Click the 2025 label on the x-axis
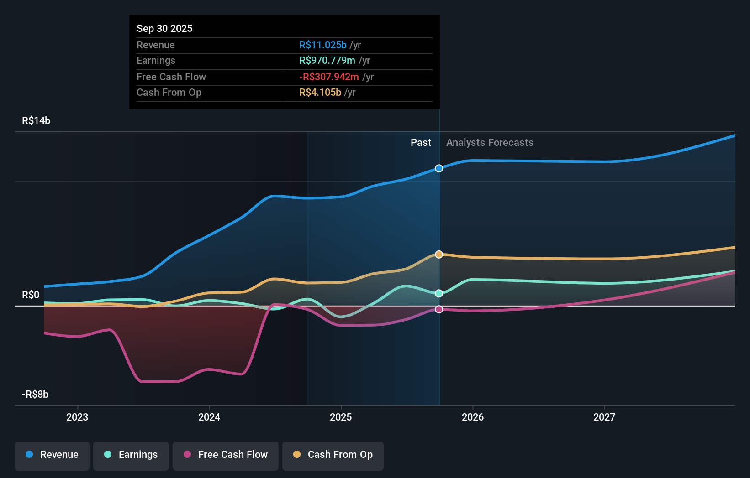The image size is (750, 478). (x=341, y=417)
